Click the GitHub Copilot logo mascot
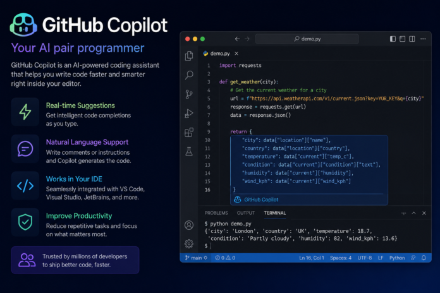Image resolution: width=440 pixels, height=293 pixels. click(x=23, y=25)
